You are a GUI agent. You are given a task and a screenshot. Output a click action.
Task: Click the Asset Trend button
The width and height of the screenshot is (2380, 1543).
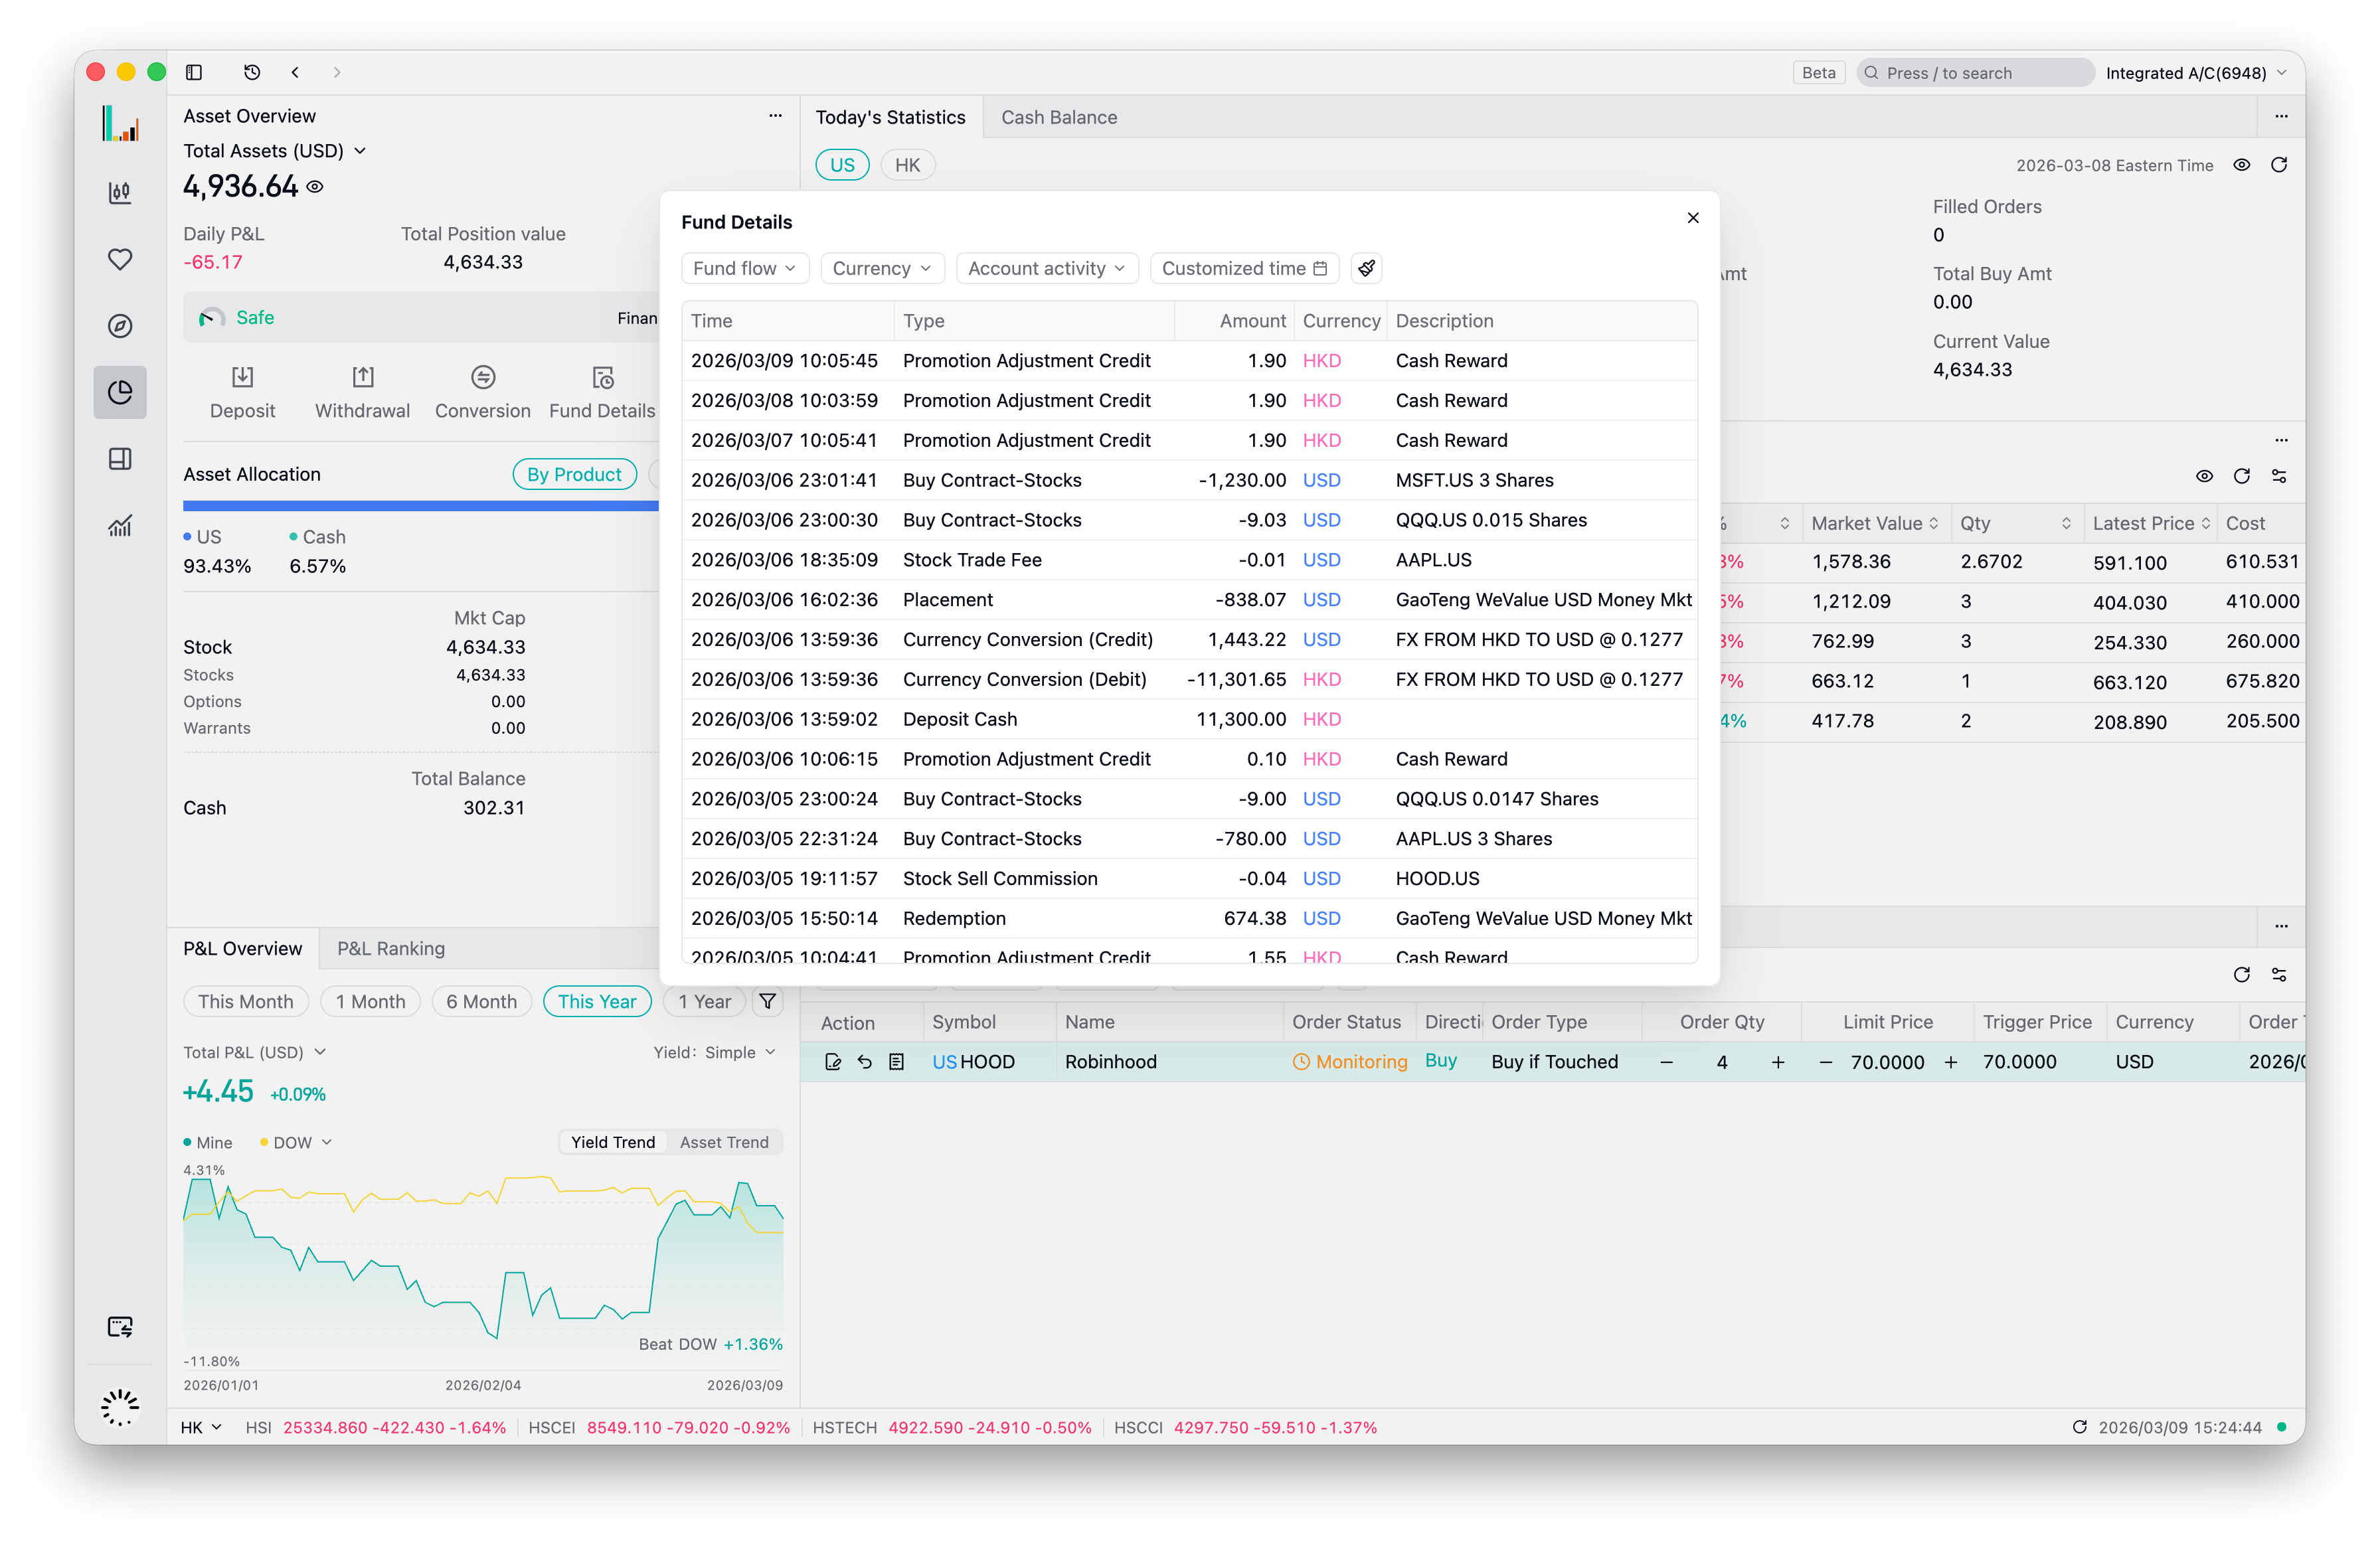pyautogui.click(x=724, y=1142)
